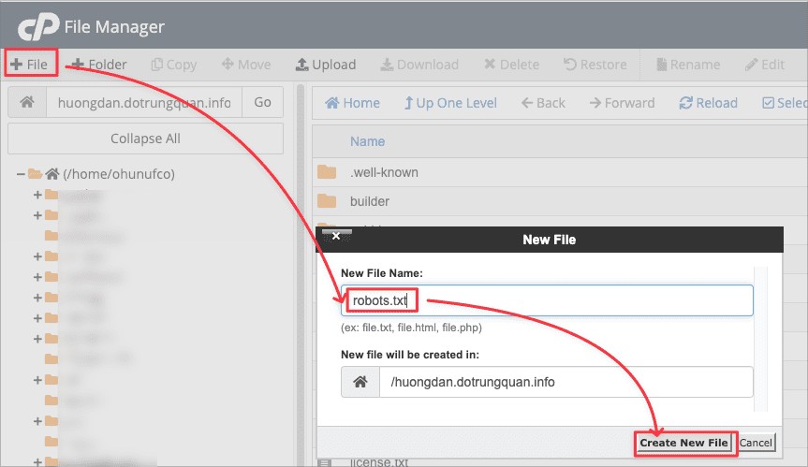
Task: Click the Copy toolbar button
Action: point(173,65)
